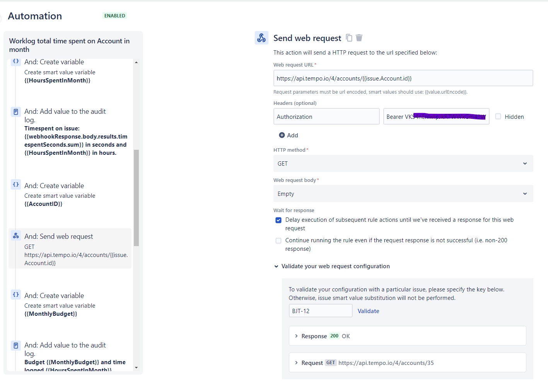Click the audit log icon for Budget entry
The image size is (548, 387).
(16, 346)
